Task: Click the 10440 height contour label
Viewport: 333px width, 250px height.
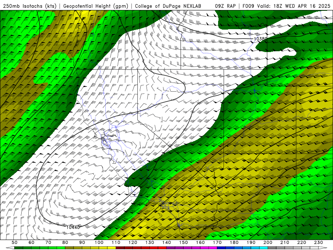Action: [73, 227]
